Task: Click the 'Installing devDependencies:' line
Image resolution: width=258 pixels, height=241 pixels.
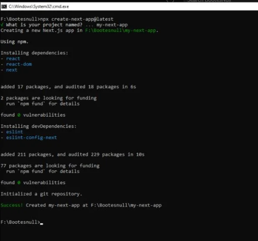Action: [38, 126]
